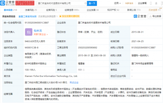
Task: Open the notifications bell icon
Action: click(156, 3)
